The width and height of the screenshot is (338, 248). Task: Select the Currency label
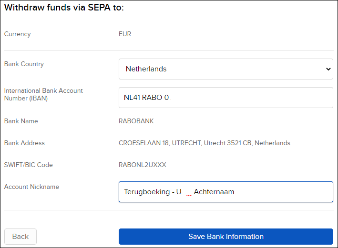pyautogui.click(x=18, y=34)
